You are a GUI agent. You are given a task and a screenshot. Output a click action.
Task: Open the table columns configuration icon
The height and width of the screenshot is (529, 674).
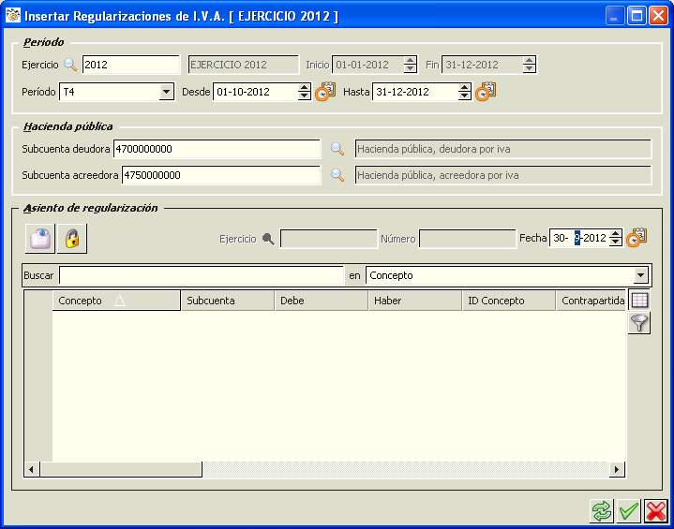pos(639,300)
